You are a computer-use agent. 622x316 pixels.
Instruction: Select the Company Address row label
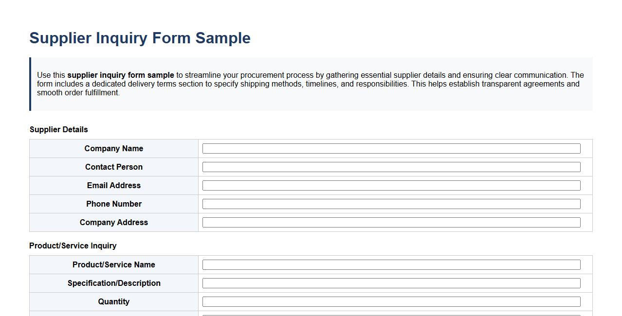coord(113,222)
